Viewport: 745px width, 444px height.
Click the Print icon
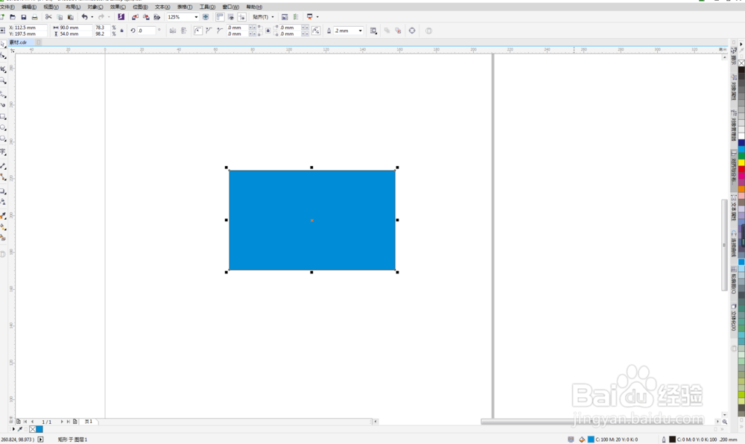tap(35, 17)
